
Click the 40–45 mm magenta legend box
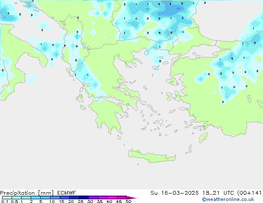(112, 198)
